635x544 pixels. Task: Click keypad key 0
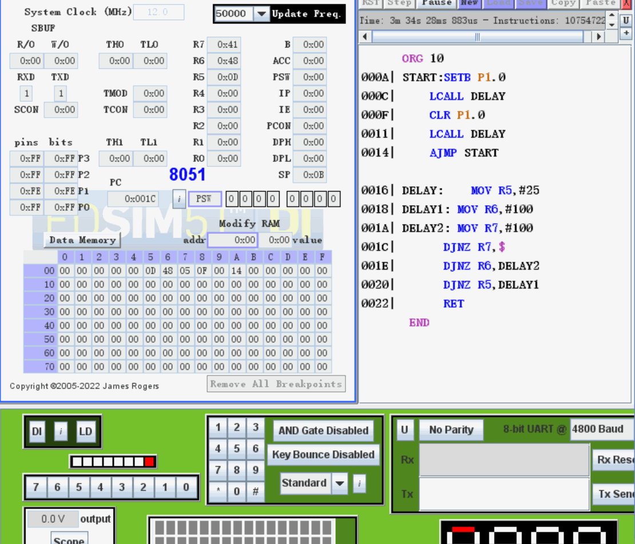[x=236, y=491]
